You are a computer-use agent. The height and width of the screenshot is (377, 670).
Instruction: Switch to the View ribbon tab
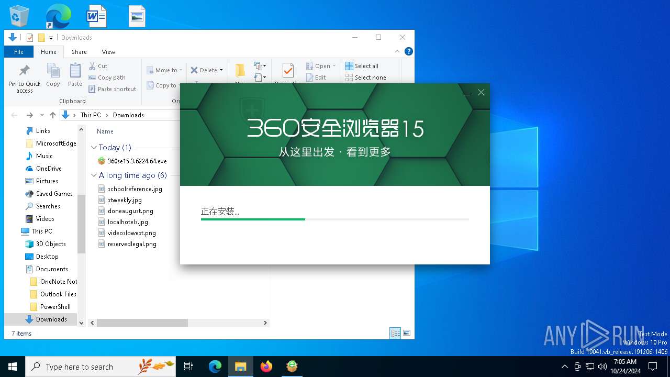pos(108,52)
